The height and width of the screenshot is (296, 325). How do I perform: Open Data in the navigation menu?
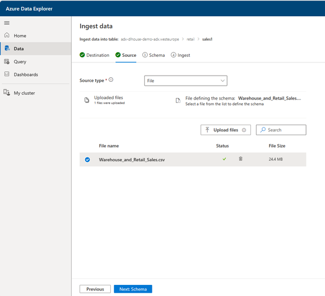point(36,49)
